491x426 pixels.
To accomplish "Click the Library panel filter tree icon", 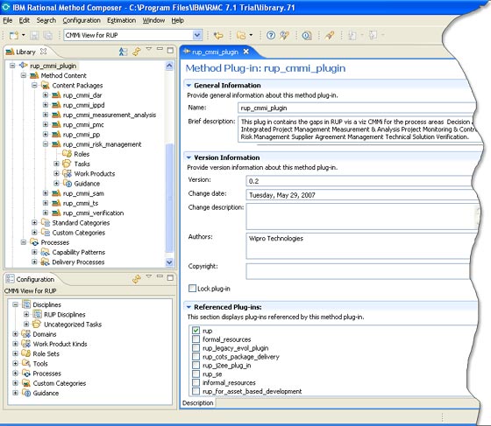I will [x=124, y=52].
